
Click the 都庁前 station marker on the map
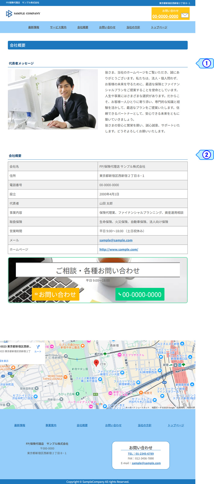(105, 354)
